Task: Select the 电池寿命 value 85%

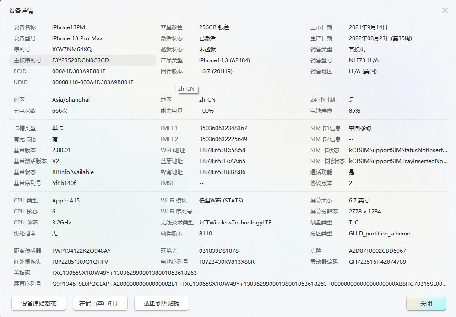Action: coord(354,111)
